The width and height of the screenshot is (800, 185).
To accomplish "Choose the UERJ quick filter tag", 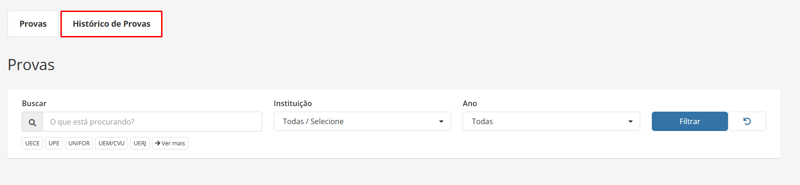I will tap(140, 143).
